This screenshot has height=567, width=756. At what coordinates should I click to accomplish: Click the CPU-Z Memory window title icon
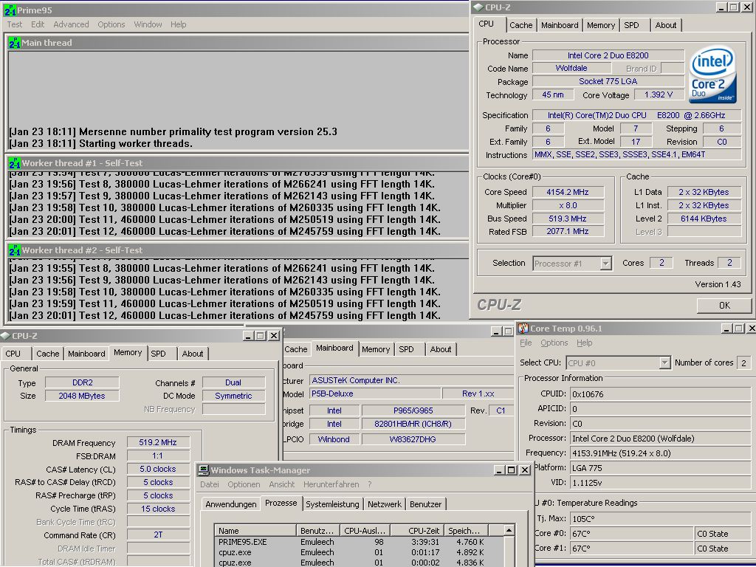click(x=6, y=336)
